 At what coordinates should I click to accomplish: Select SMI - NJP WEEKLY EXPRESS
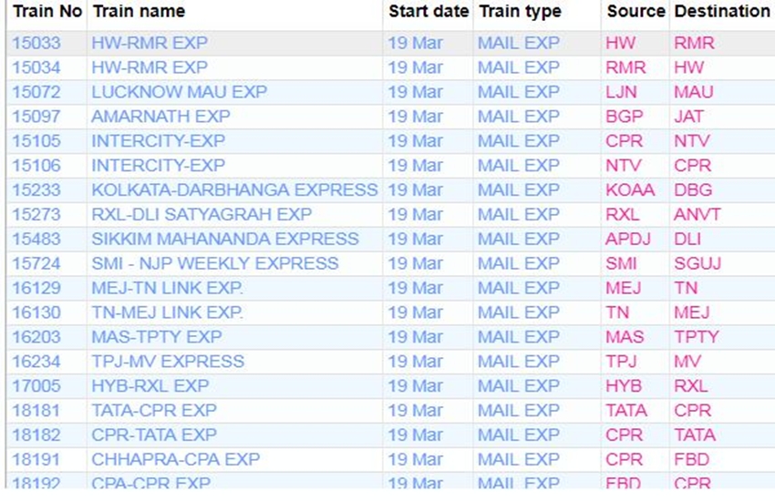pos(214,263)
